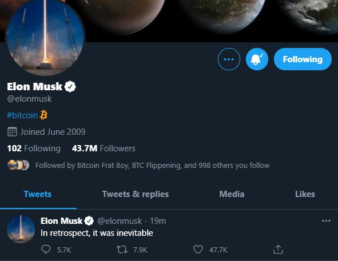Open the Likes tab
The height and width of the screenshot is (261, 338).
(305, 194)
